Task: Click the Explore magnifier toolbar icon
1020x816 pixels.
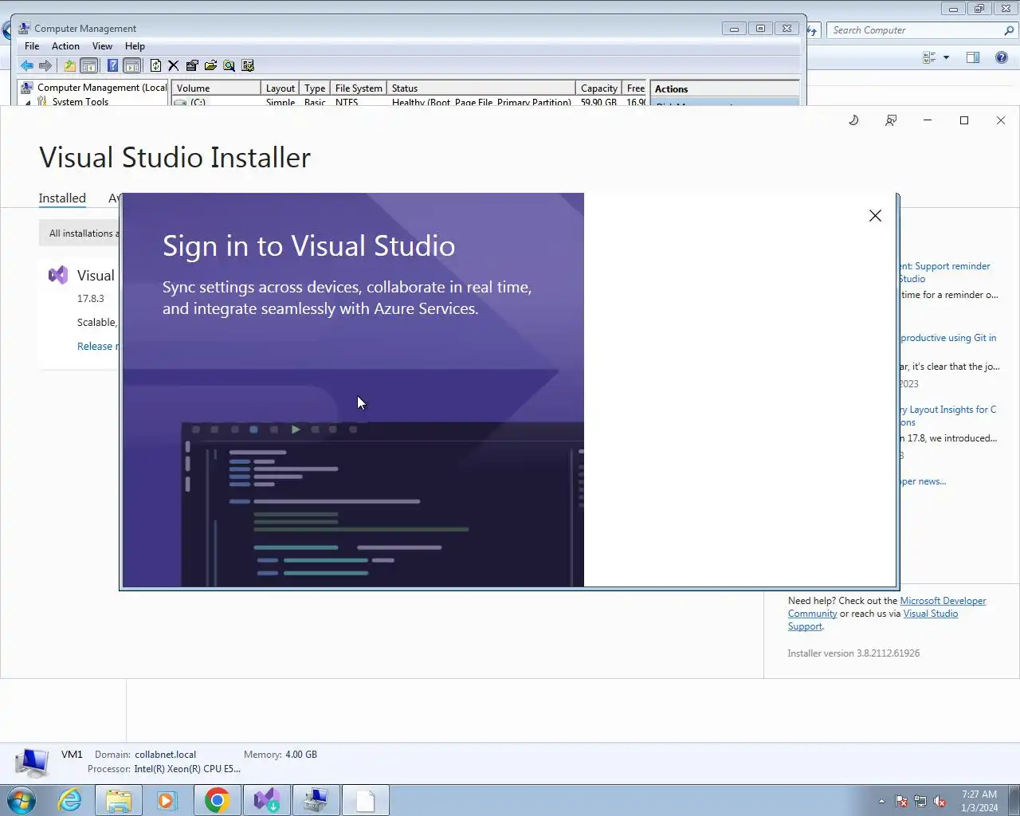Action: coord(229,65)
